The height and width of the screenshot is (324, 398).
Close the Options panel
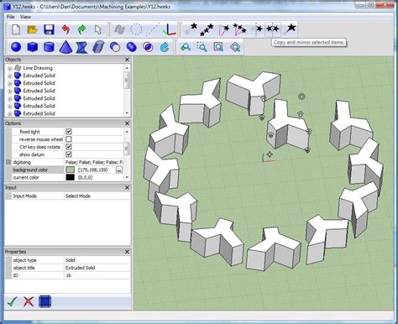tap(127, 123)
